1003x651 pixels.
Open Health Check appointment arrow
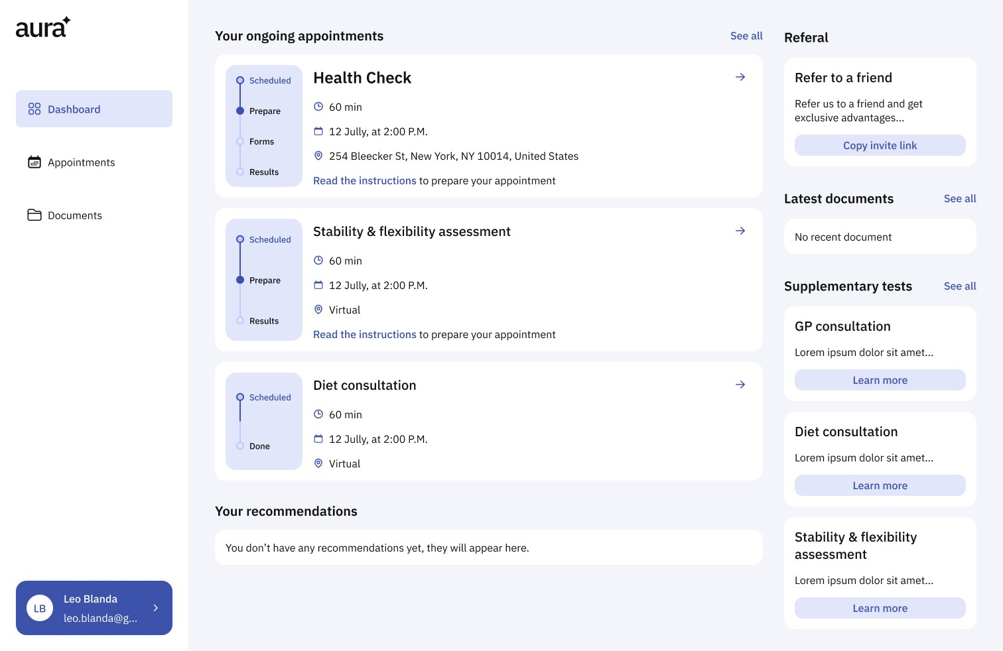[740, 77]
